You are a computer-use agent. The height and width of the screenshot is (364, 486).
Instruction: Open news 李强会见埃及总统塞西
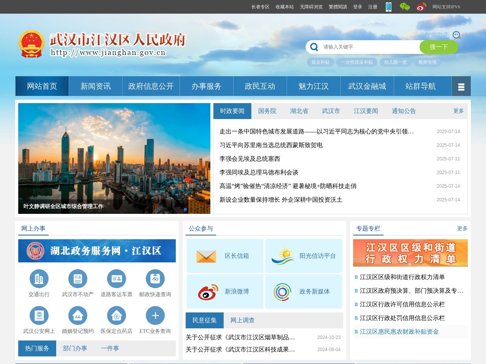pyautogui.click(x=250, y=159)
